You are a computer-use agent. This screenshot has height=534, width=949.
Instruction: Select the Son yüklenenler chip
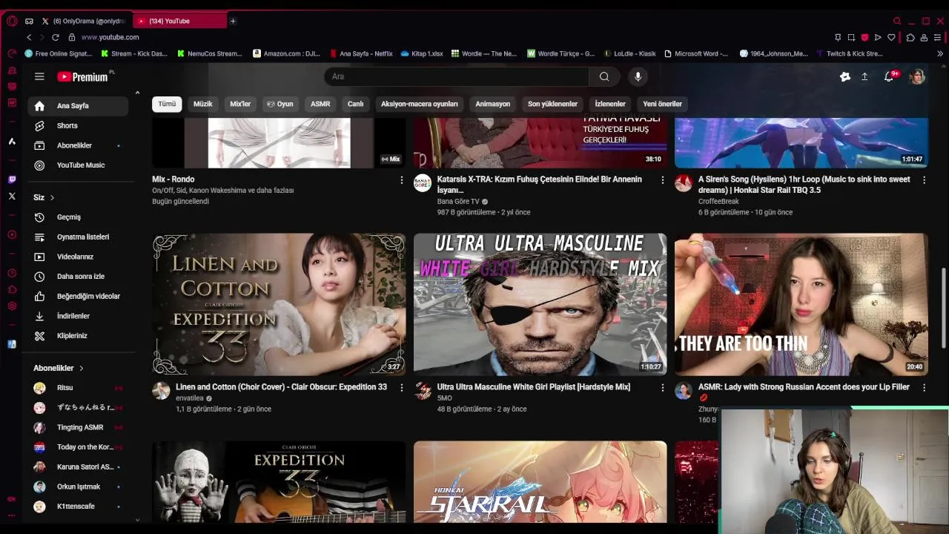click(552, 104)
